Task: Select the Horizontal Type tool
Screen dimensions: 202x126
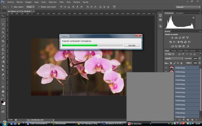Action: (3, 79)
